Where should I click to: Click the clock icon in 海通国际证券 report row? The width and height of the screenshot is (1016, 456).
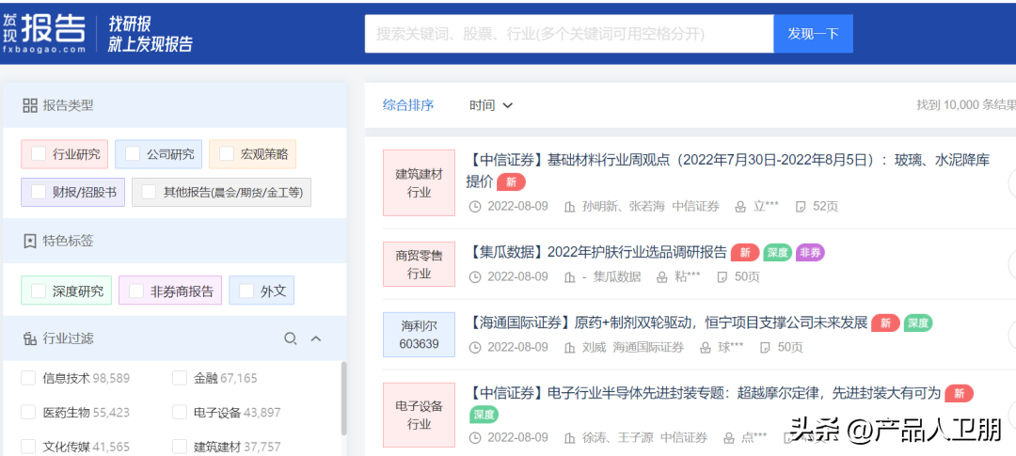tap(475, 348)
